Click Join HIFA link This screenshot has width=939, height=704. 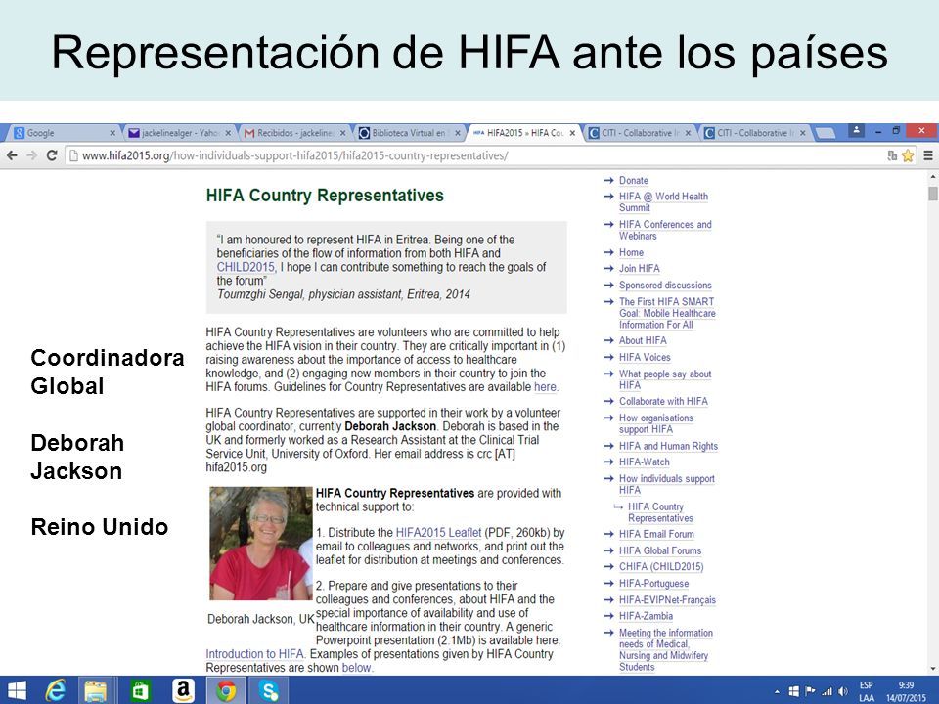(x=640, y=268)
